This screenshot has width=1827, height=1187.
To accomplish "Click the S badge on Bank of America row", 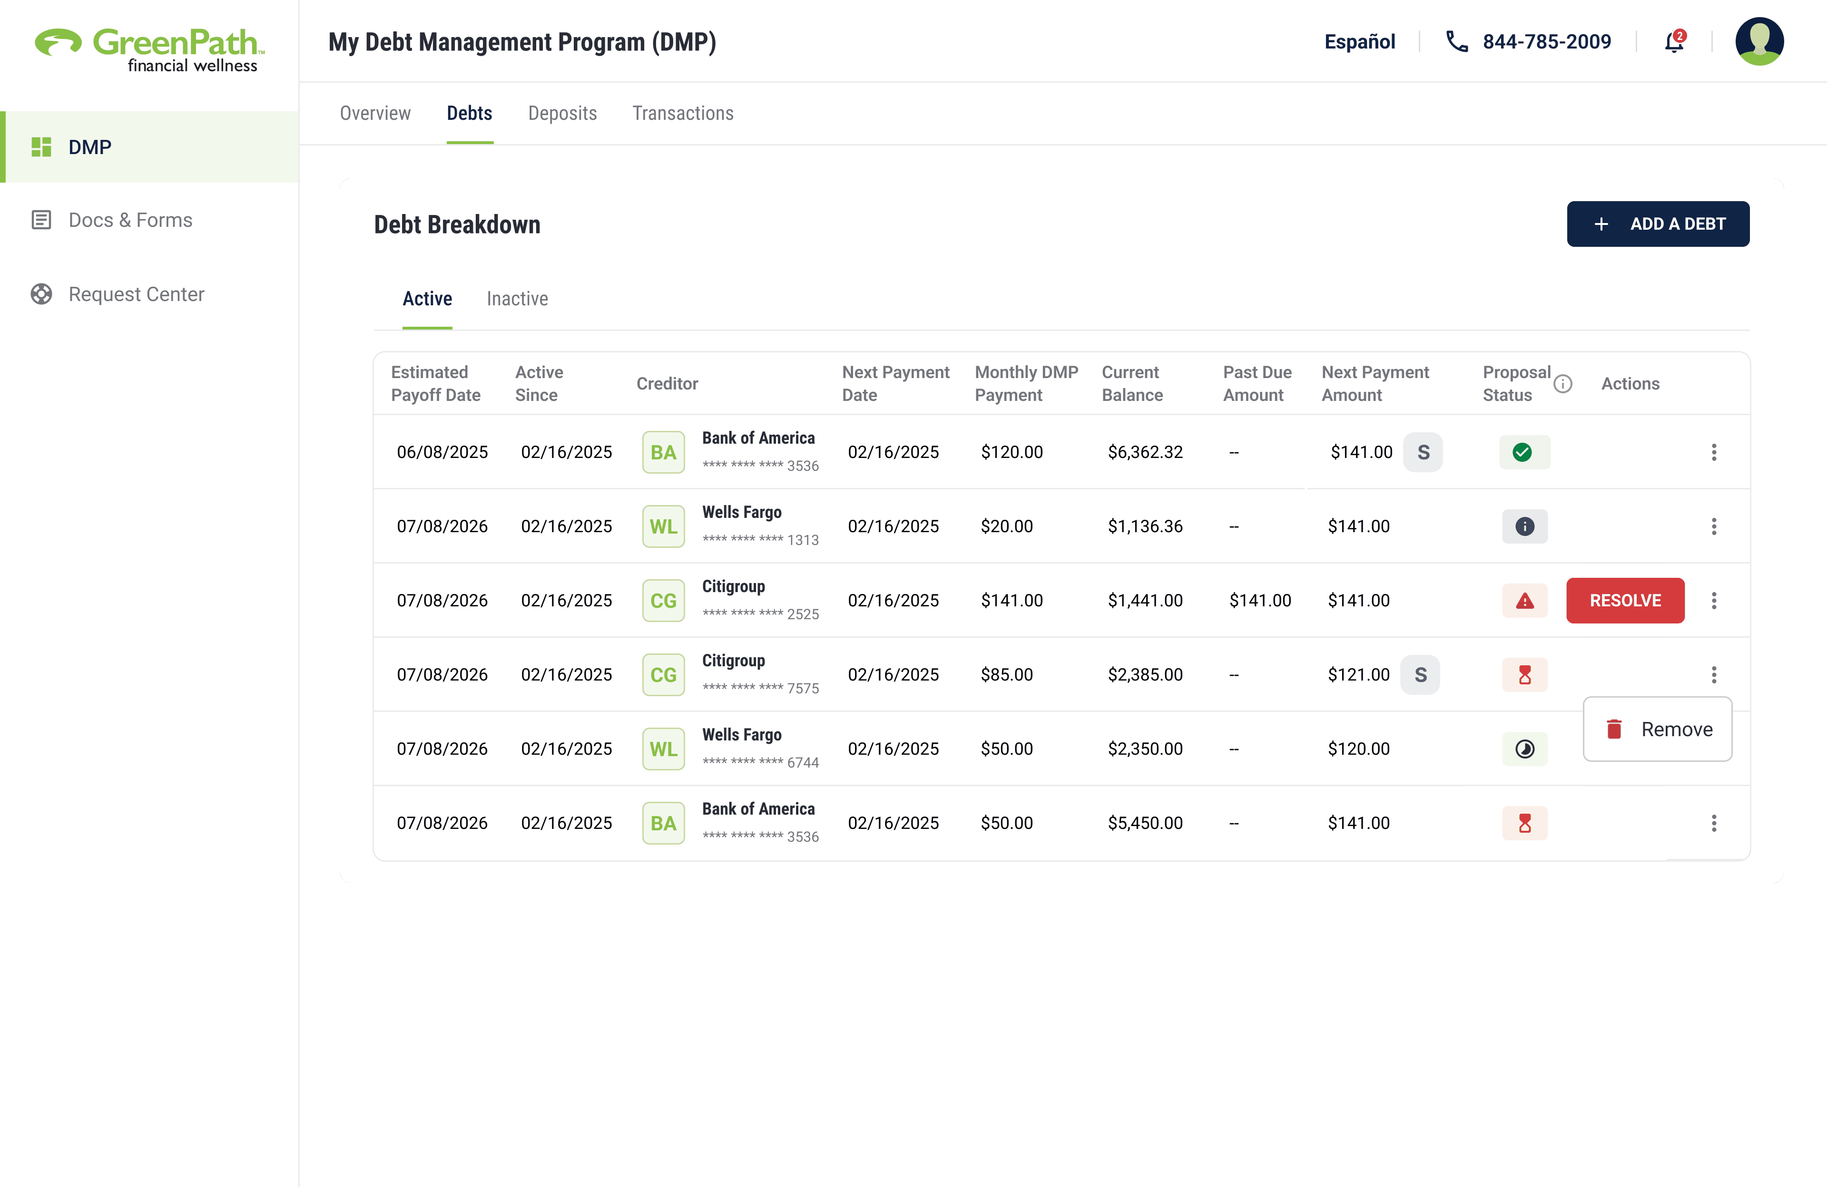I will pyautogui.click(x=1423, y=452).
